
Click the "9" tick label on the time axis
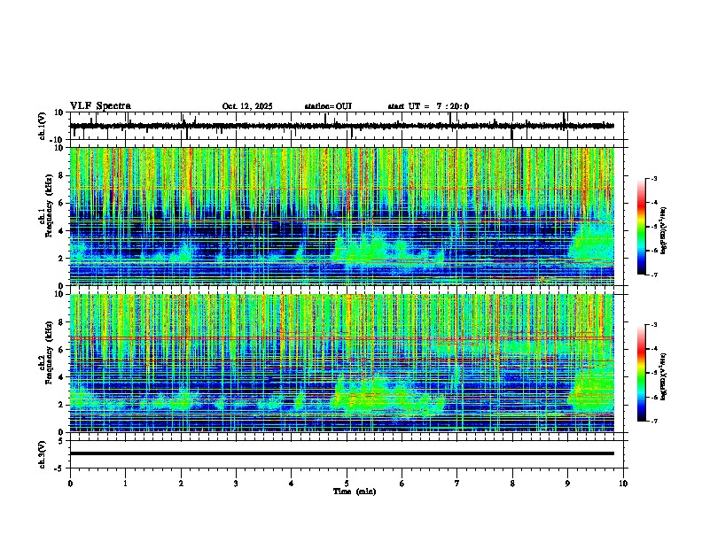point(567,484)
